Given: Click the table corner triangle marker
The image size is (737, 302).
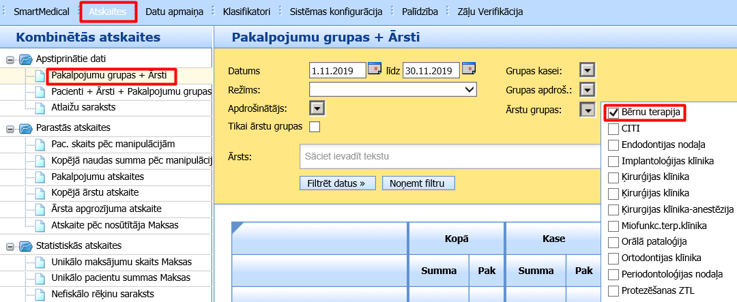Looking at the screenshot, I should coord(237,227).
